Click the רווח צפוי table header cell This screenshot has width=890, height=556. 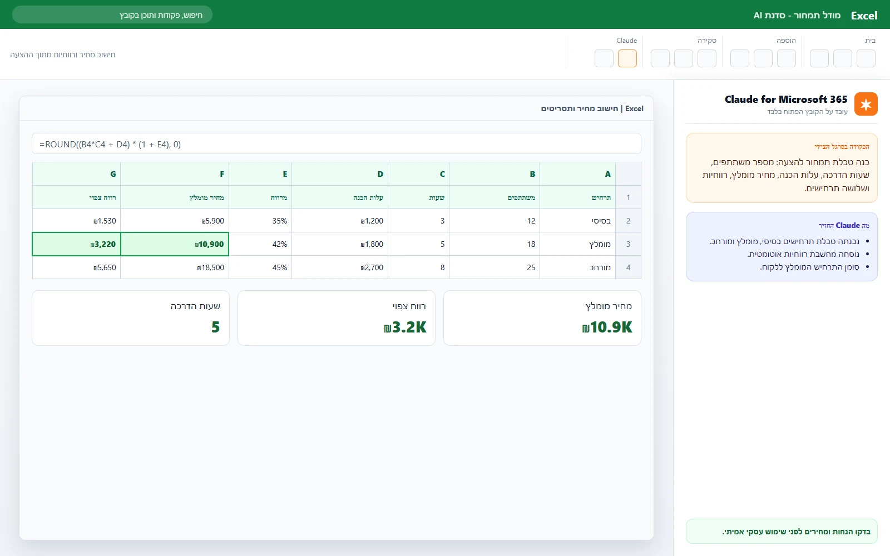pos(77,197)
